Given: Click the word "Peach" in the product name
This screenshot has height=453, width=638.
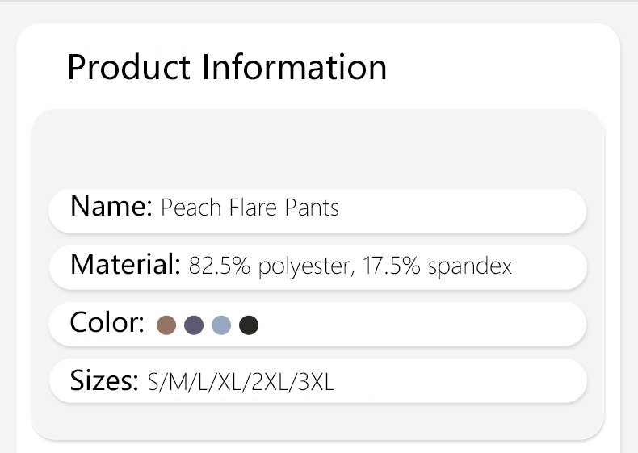Looking at the screenshot, I should [x=191, y=208].
